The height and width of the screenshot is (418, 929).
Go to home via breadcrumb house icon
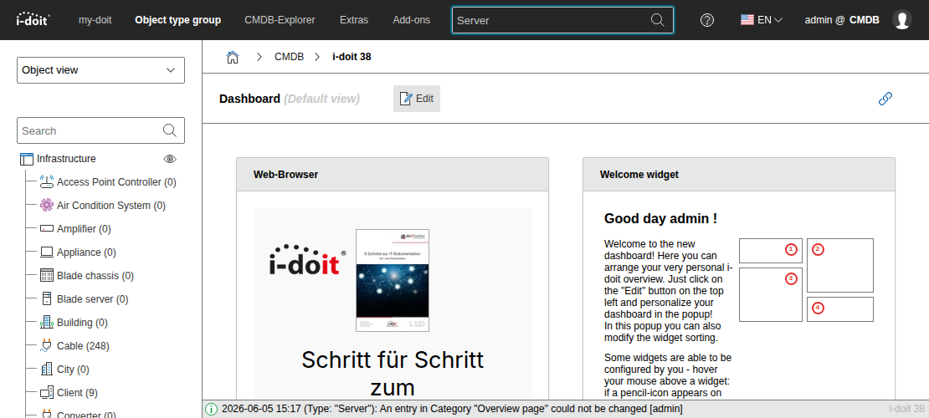(x=233, y=57)
